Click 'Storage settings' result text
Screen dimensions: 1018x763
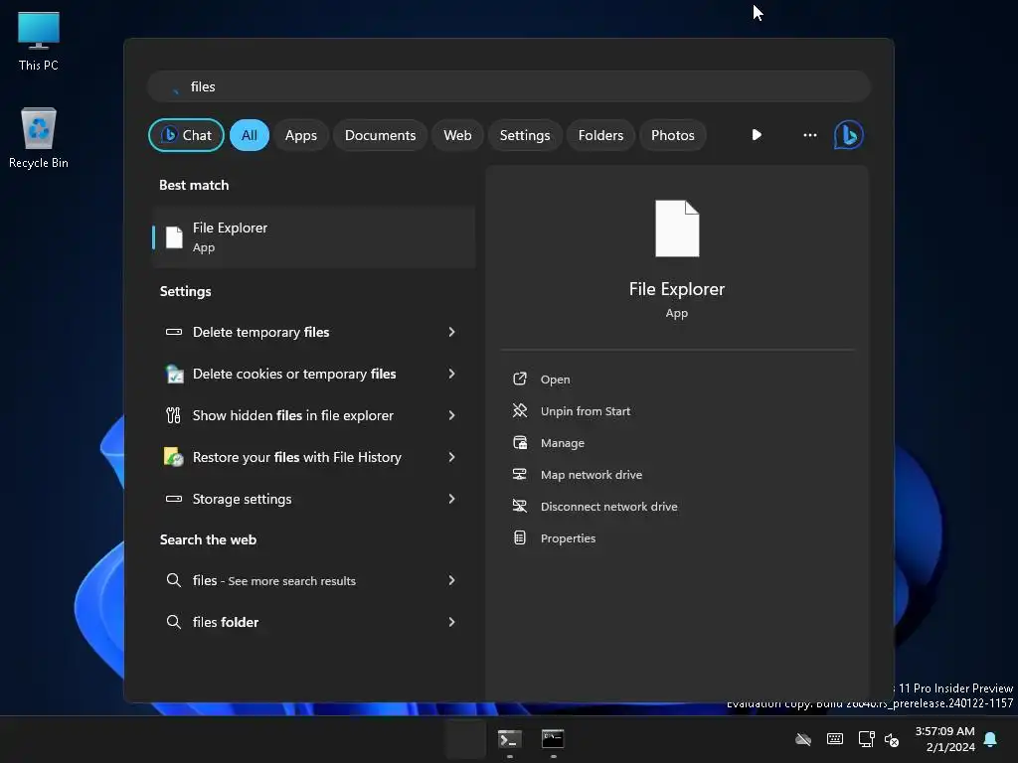point(242,499)
